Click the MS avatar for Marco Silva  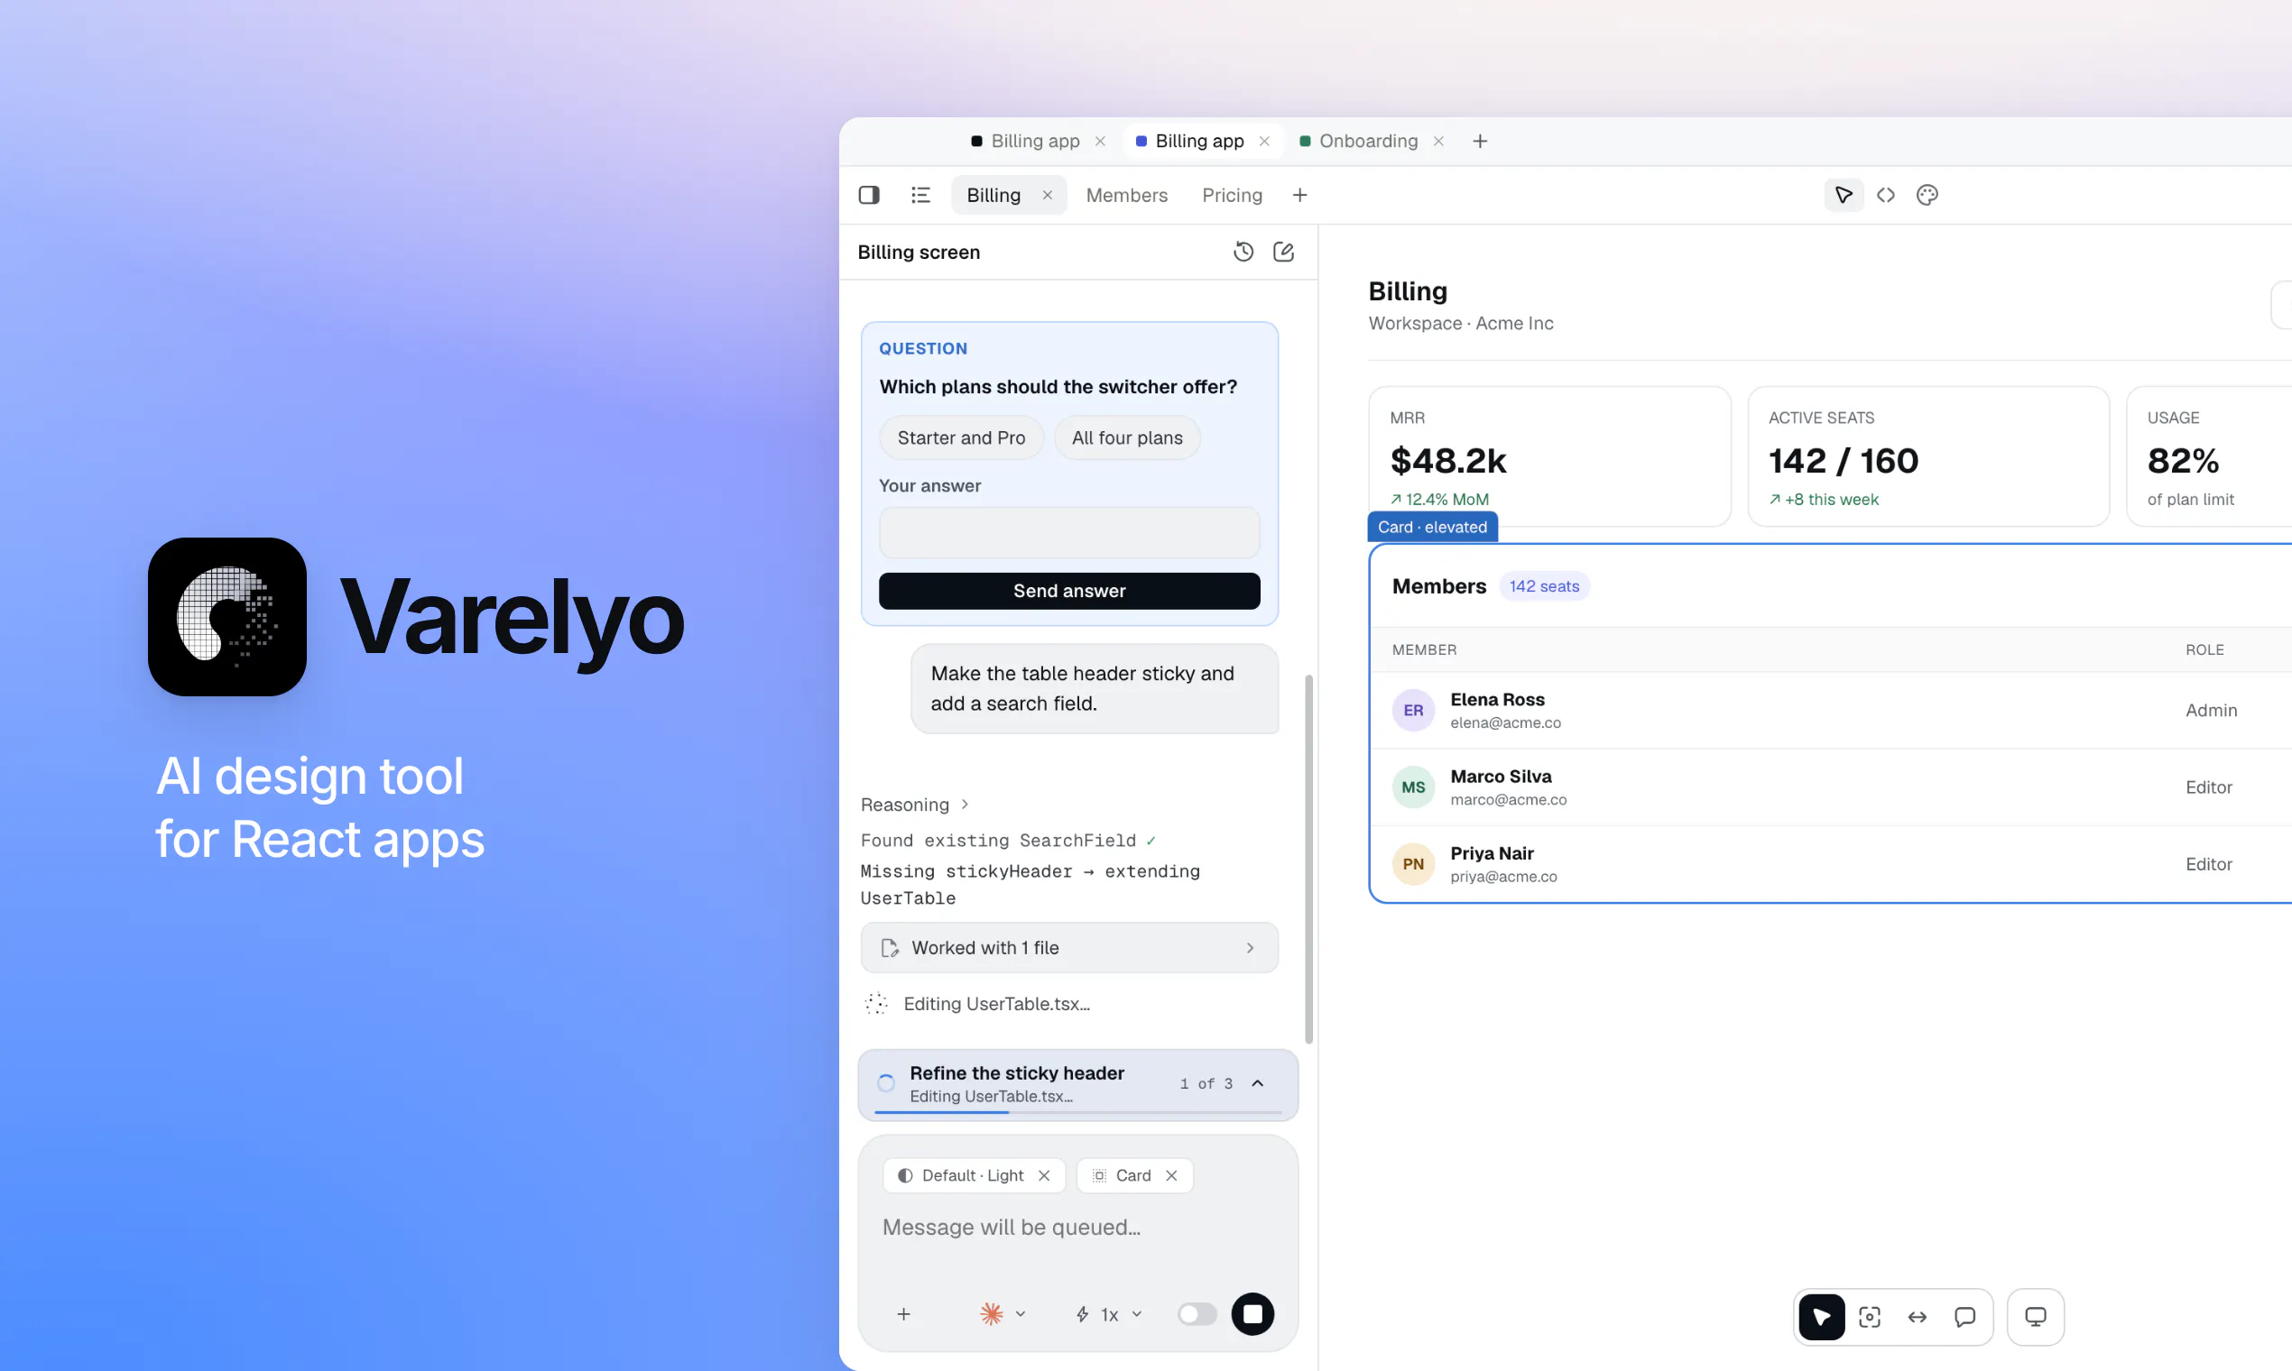(x=1413, y=787)
